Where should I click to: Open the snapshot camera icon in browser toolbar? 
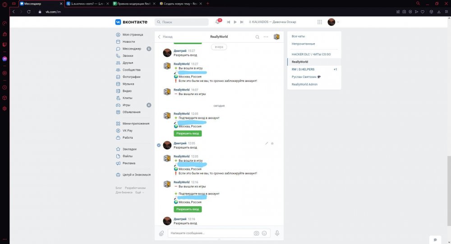pyautogui.click(x=404, y=12)
